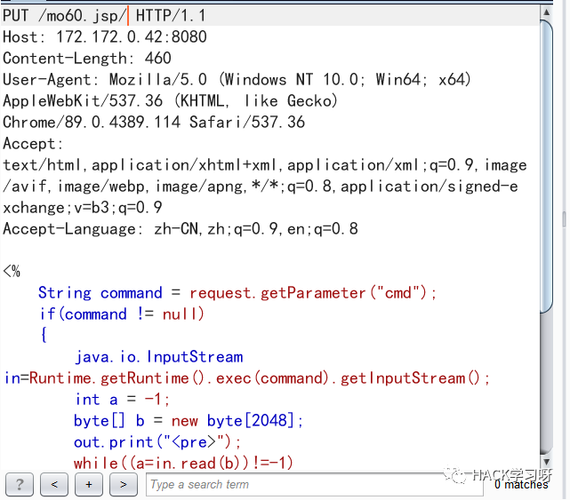
Task: Click the Host header '172.172.0.42:8080'
Action: coord(132,37)
